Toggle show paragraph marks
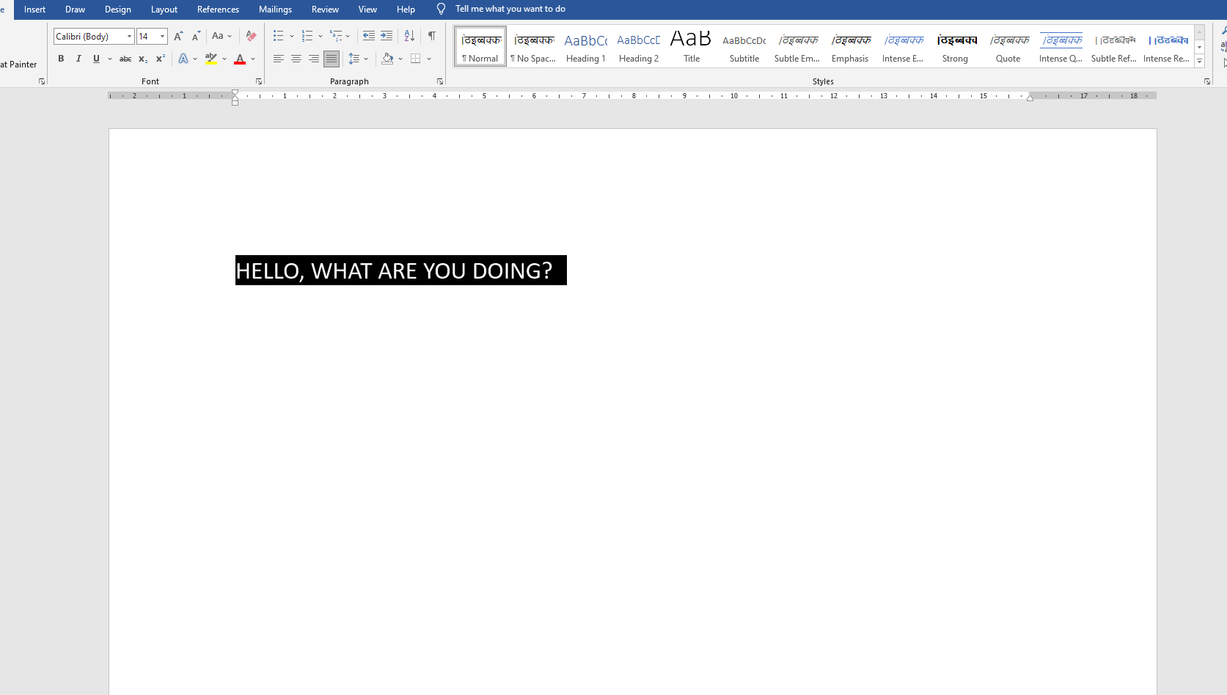The width and height of the screenshot is (1227, 695). 432,36
